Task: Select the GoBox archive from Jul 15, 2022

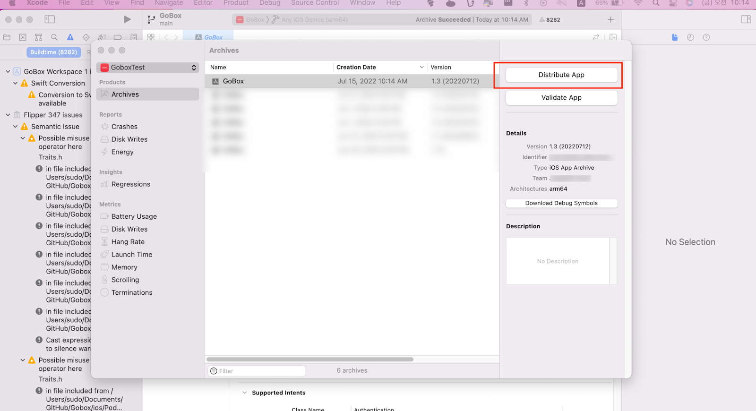Action: click(x=352, y=81)
